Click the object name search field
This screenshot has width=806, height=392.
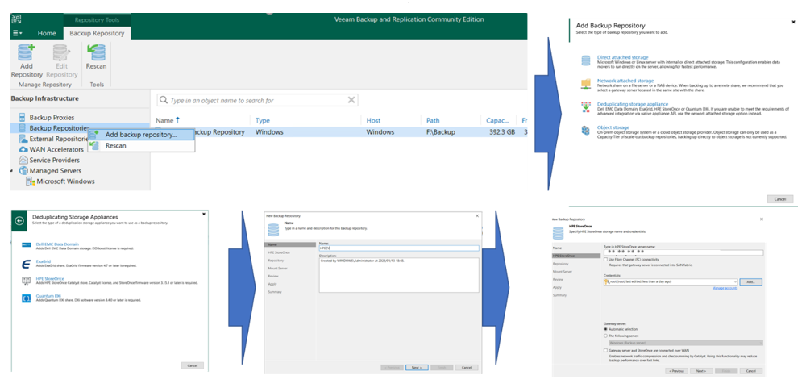click(x=258, y=100)
